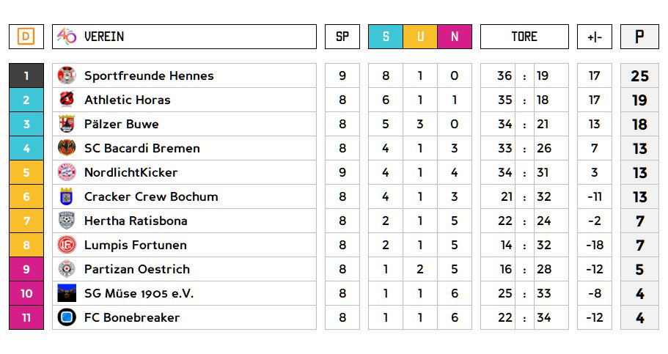Click the P points column header

pyautogui.click(x=639, y=37)
